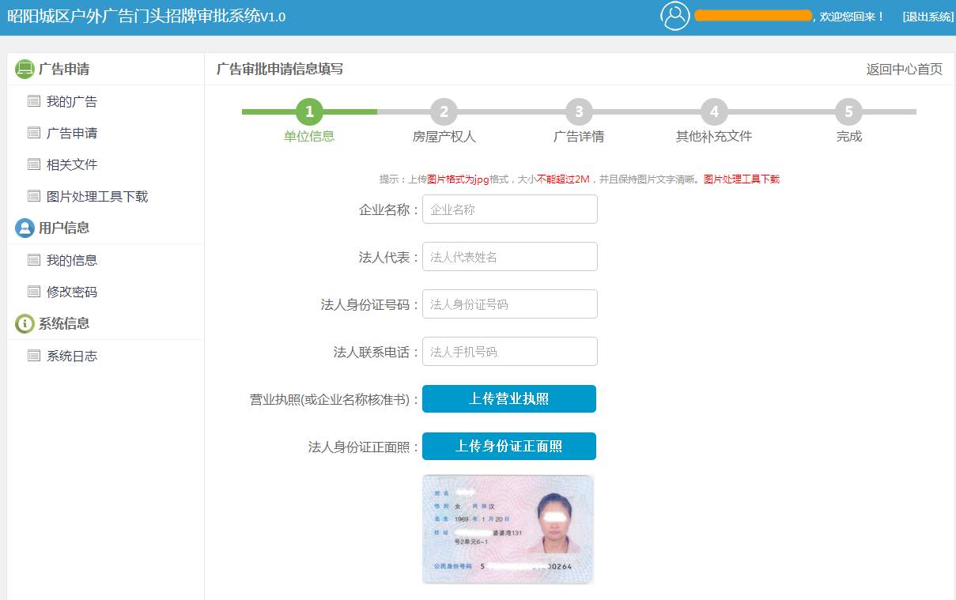Click the uploaded ID card thumbnail
956x600 pixels.
(x=508, y=528)
